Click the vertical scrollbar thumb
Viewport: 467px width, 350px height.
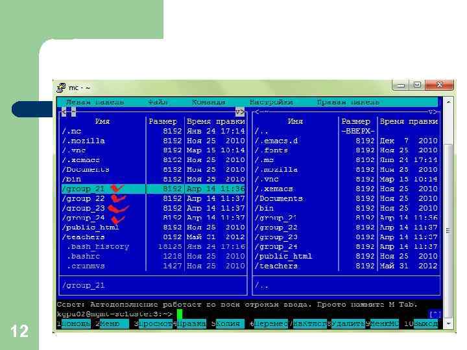pos(449,231)
